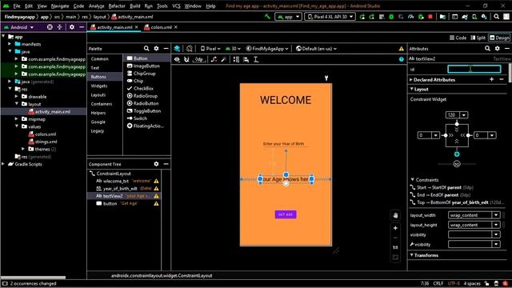
Task: Switch to the colors.xml tab
Action: tap(161, 27)
